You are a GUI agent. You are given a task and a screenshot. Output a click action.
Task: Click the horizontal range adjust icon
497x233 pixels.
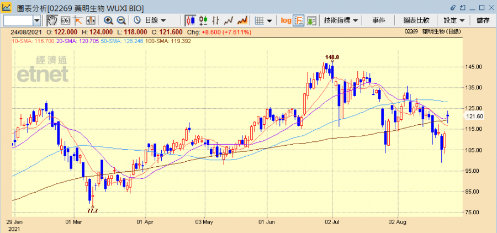tap(91, 20)
